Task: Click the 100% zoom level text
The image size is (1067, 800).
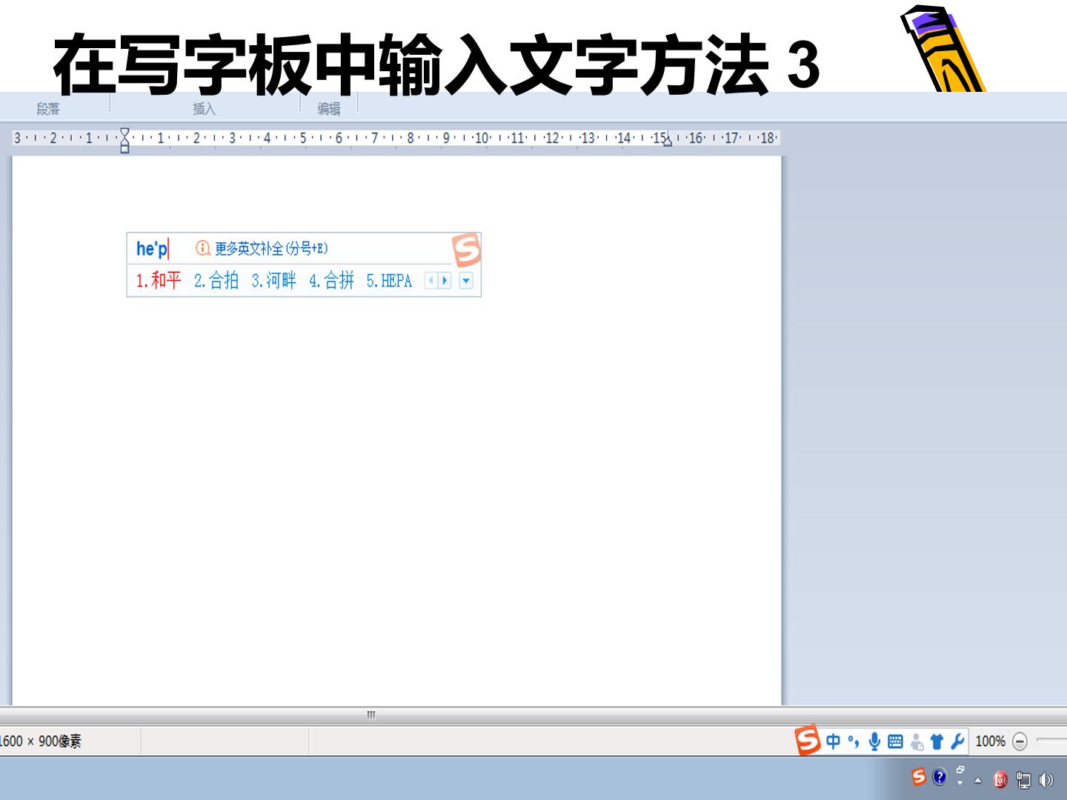Action: pyautogui.click(x=990, y=741)
